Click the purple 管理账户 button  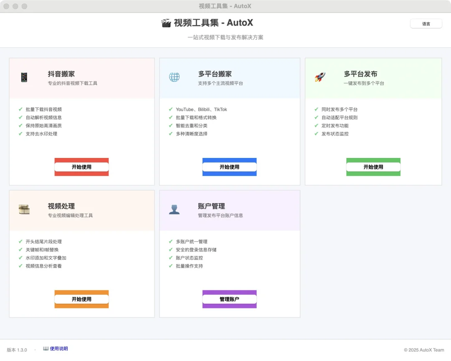tap(229, 299)
